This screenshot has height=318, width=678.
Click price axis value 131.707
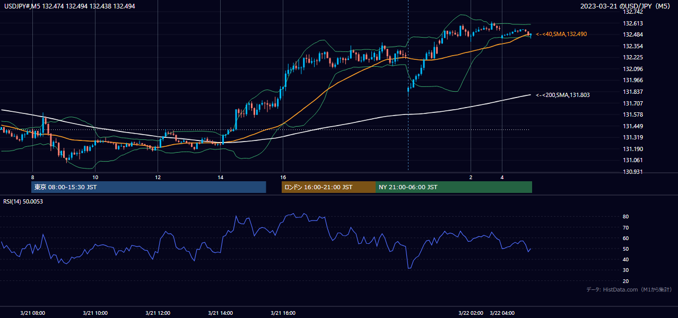[x=632, y=103]
